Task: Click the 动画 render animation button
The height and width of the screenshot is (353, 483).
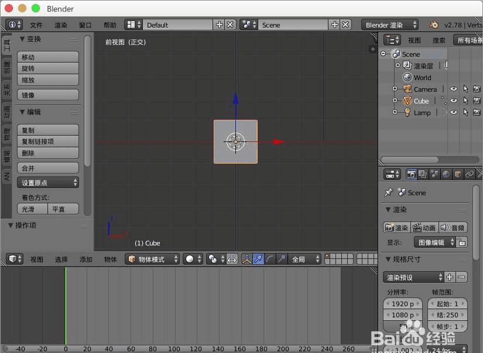Action: 424,228
